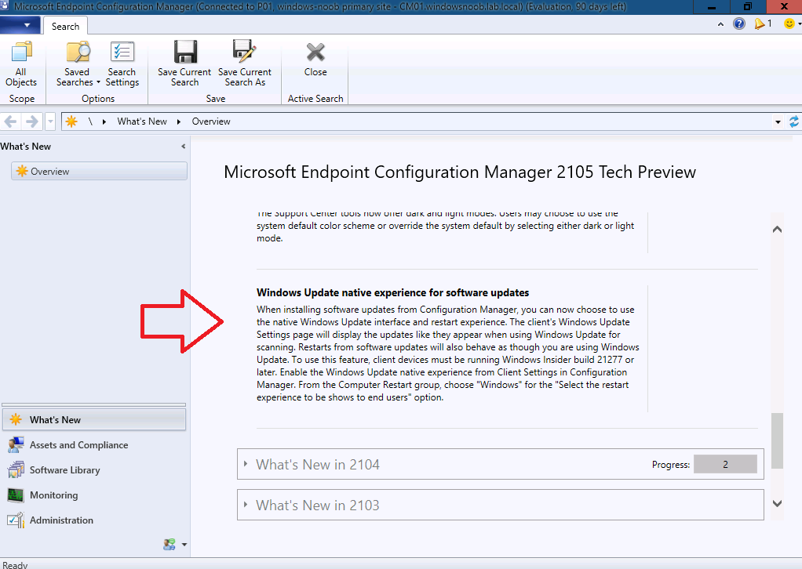Image resolution: width=802 pixels, height=569 pixels.
Task: Click the 2105 Tech Preview page title
Action: point(460,172)
